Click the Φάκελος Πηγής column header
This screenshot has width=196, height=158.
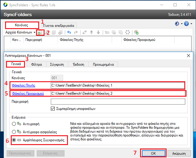[85, 40]
